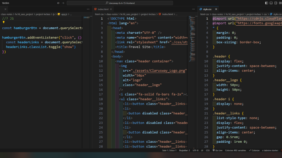Close the index.html tab
Viewport: 282px width, 158px height.
tap(111, 9)
